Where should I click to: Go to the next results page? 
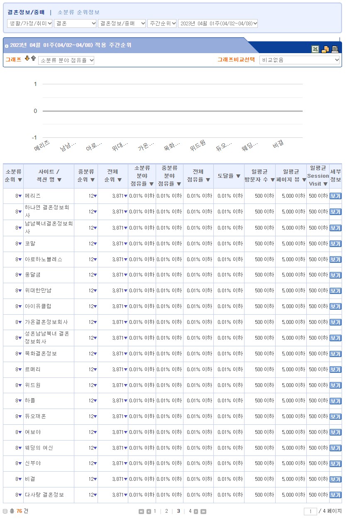click(196, 512)
